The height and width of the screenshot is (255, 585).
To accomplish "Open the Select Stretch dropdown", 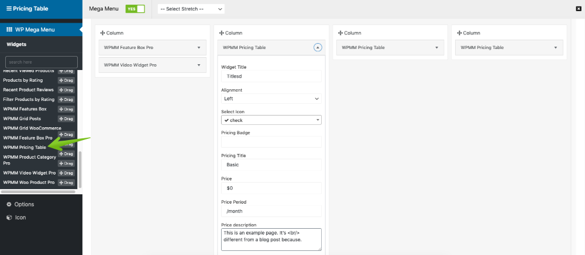I will 191,9.
